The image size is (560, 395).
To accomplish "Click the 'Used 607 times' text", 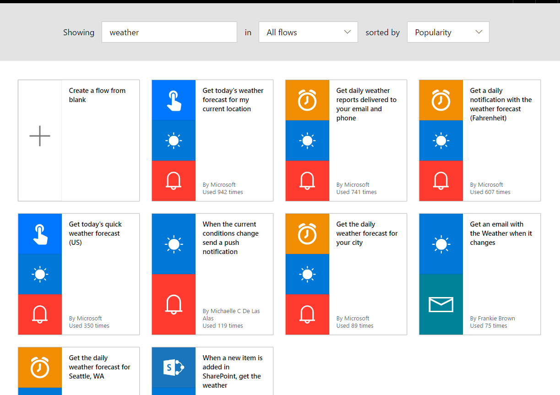I will tap(490, 192).
